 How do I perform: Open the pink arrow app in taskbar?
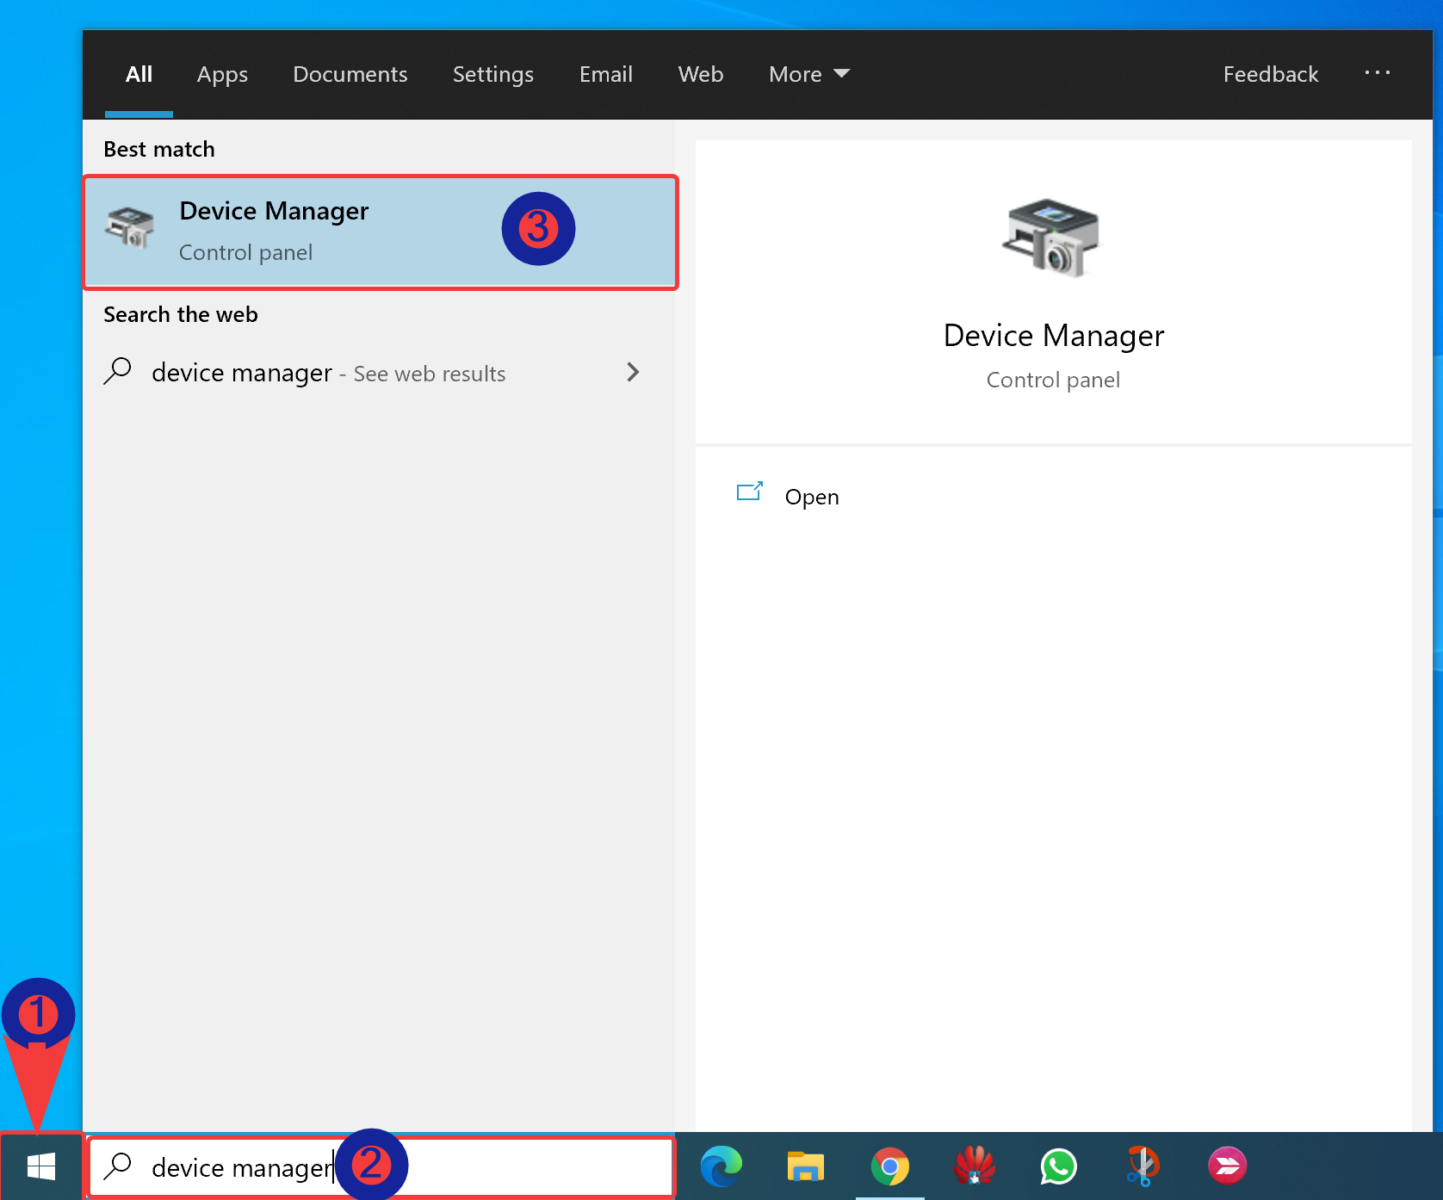tap(1227, 1166)
